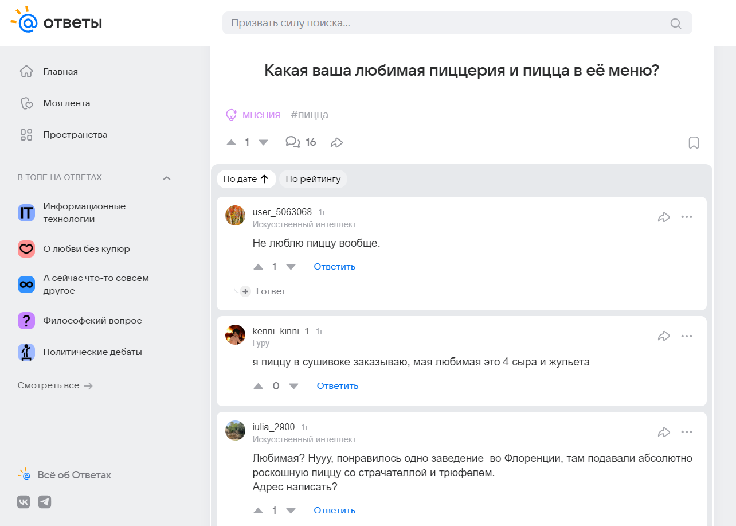Select the Философский вопрос topic icon
Viewport: 736px width, 526px height.
(x=26, y=320)
